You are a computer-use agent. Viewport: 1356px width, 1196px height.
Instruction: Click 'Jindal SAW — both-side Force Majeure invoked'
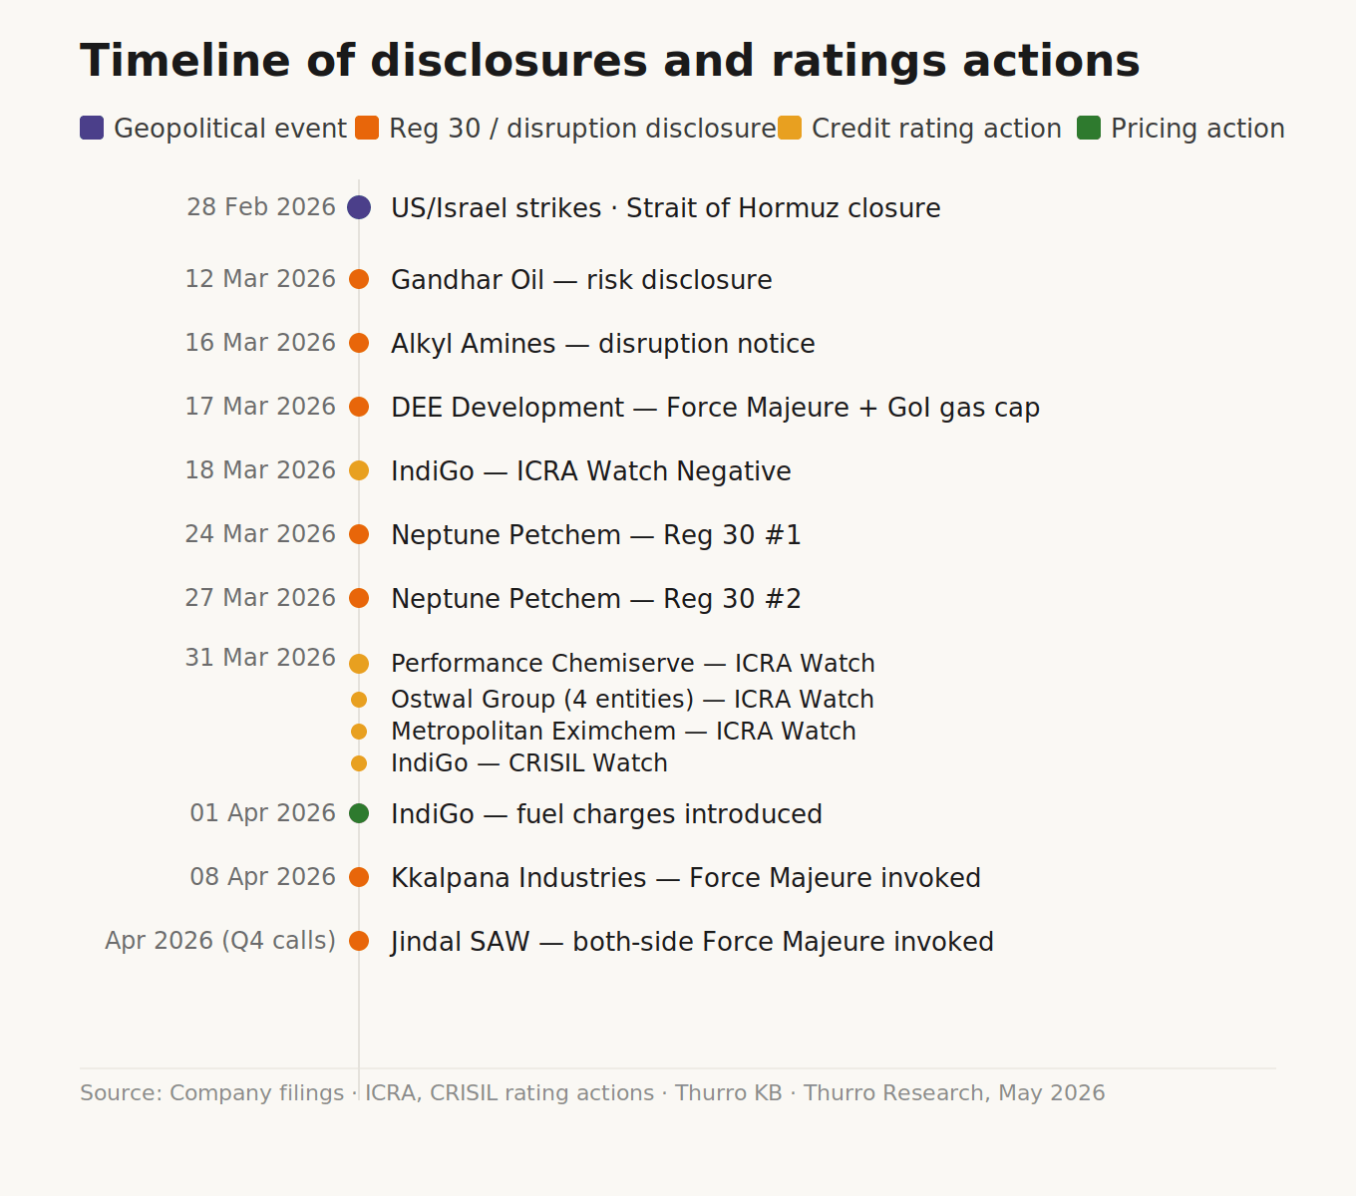coord(692,942)
